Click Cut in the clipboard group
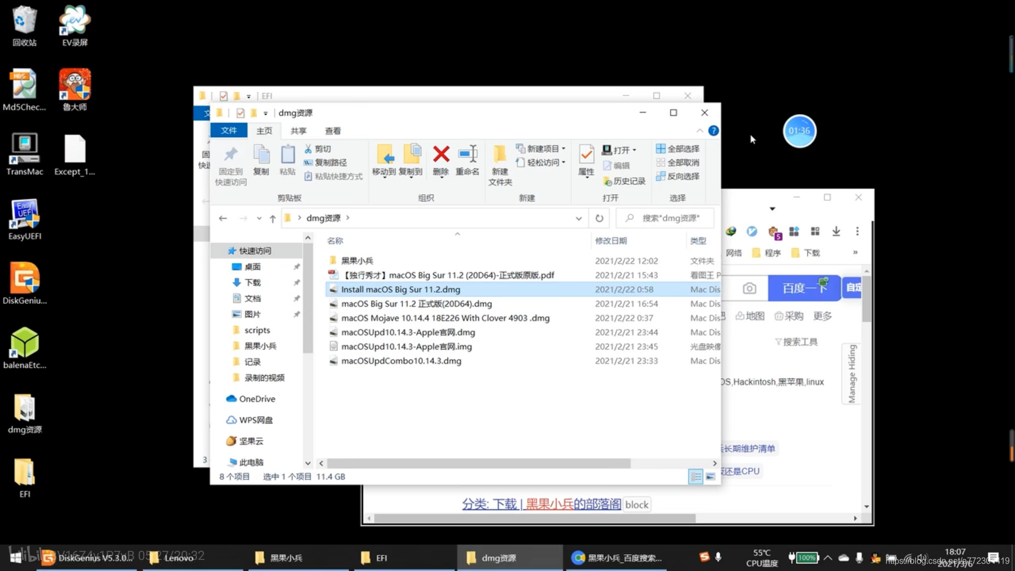Screen dimensions: 1015x571 click(x=318, y=149)
